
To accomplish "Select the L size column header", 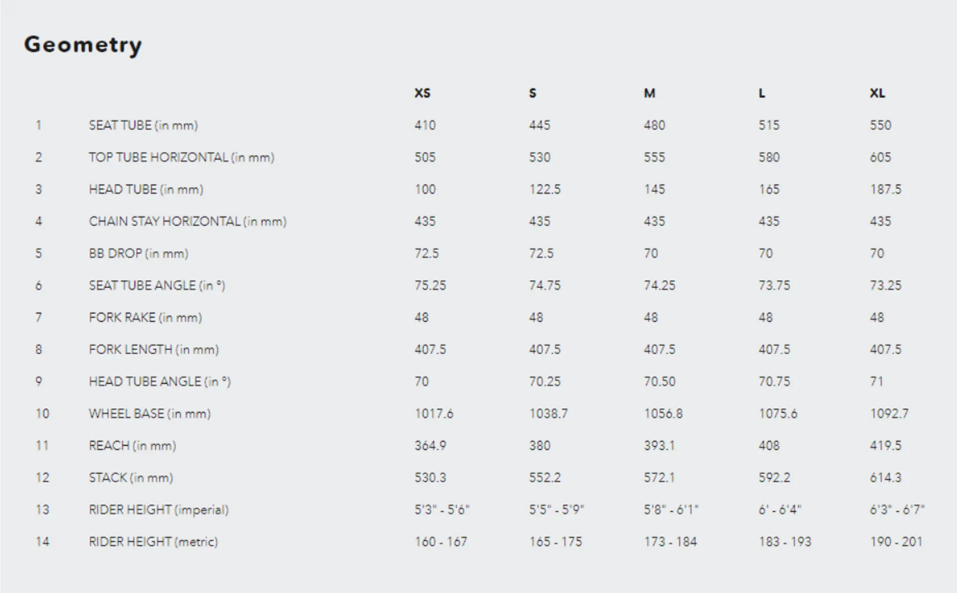I will [x=762, y=93].
